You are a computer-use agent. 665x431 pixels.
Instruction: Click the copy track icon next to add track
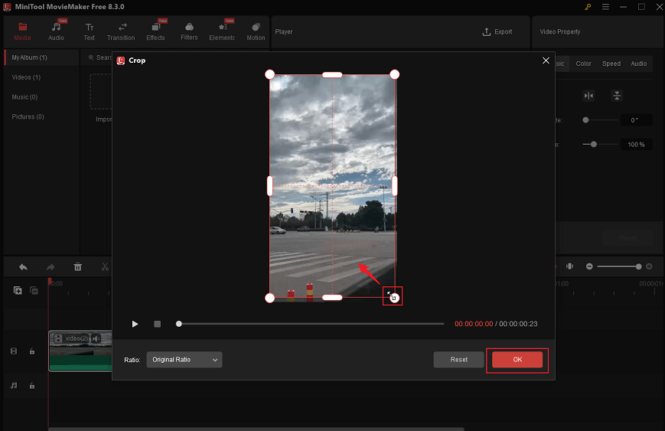tap(34, 291)
